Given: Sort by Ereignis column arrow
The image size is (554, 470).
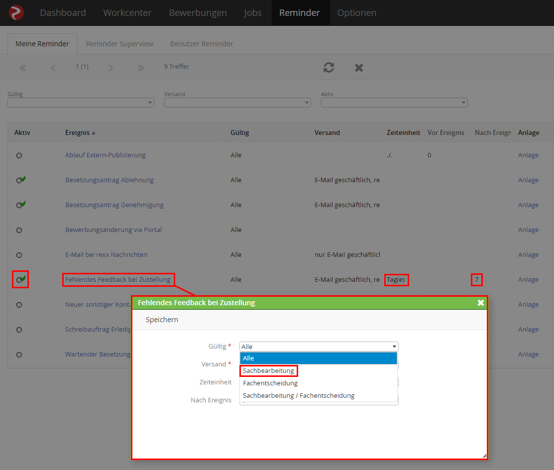Looking at the screenshot, I should pyautogui.click(x=94, y=133).
